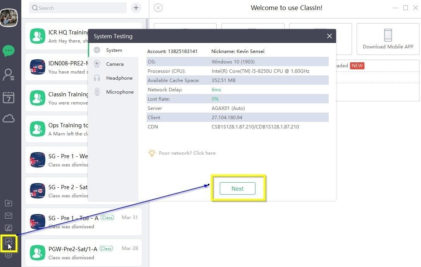Click the lightbulb icon near poor network
This screenshot has height=267, width=421.
tap(152, 153)
